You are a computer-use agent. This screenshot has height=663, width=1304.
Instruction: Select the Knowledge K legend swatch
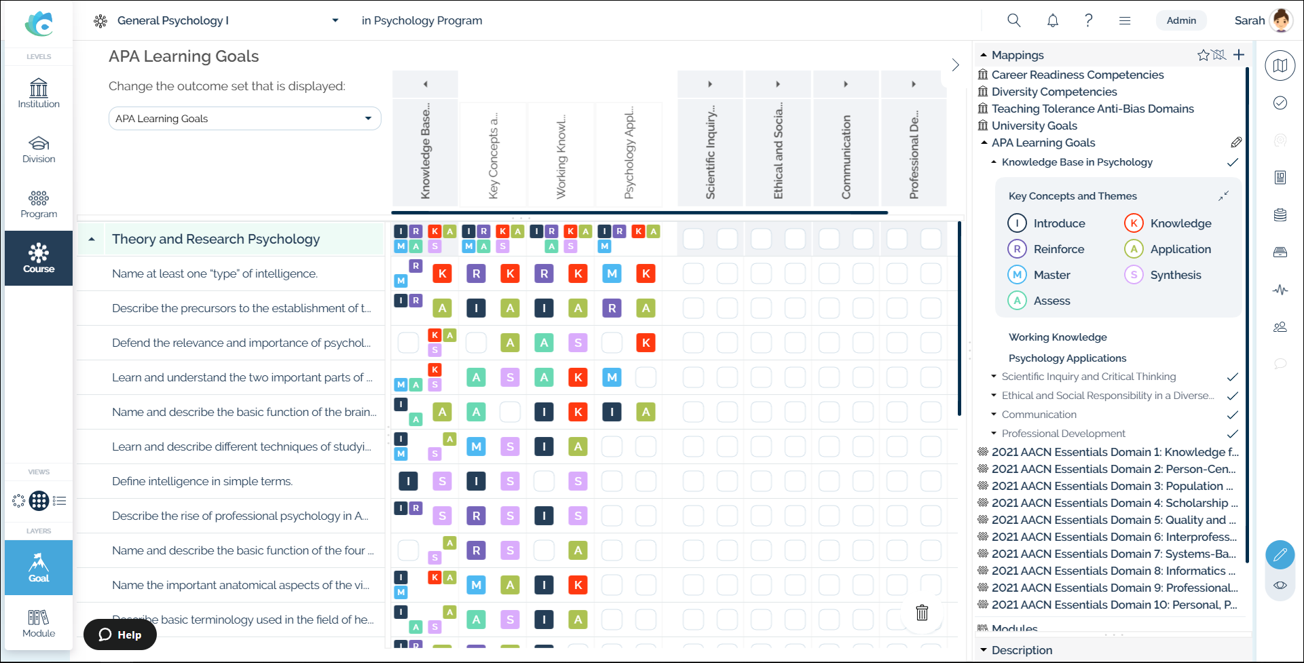coord(1133,223)
